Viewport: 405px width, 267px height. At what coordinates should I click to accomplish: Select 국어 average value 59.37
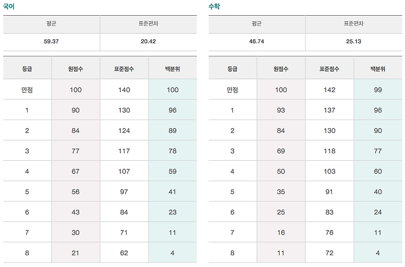tap(51, 42)
